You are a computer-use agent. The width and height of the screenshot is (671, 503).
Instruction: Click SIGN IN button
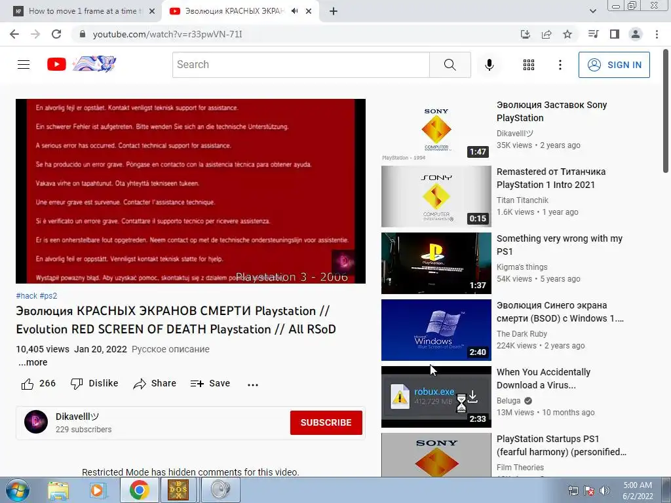point(614,65)
